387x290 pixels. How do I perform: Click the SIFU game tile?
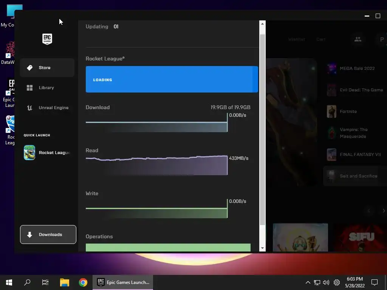click(x=361, y=238)
